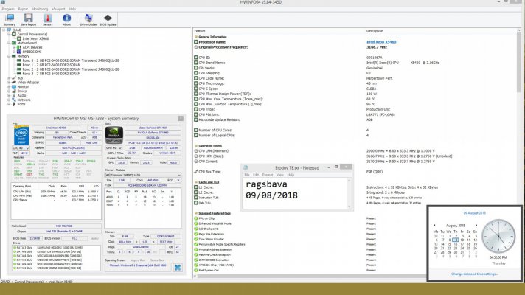This screenshot has height=295, width=525.
Task: Open the GPU #0 selector dropdown
Action: tap(114, 147)
